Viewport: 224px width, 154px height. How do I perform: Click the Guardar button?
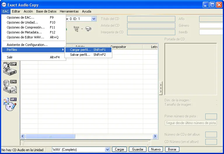[138, 149]
